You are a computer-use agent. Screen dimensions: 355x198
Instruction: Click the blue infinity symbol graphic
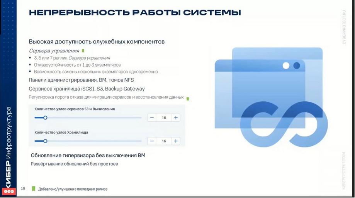pyautogui.click(x=284, y=124)
